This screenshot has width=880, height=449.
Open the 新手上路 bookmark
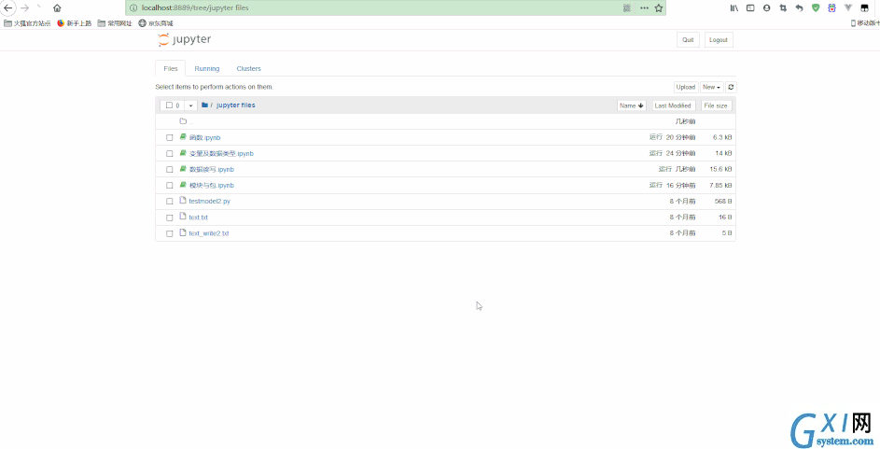coord(74,23)
